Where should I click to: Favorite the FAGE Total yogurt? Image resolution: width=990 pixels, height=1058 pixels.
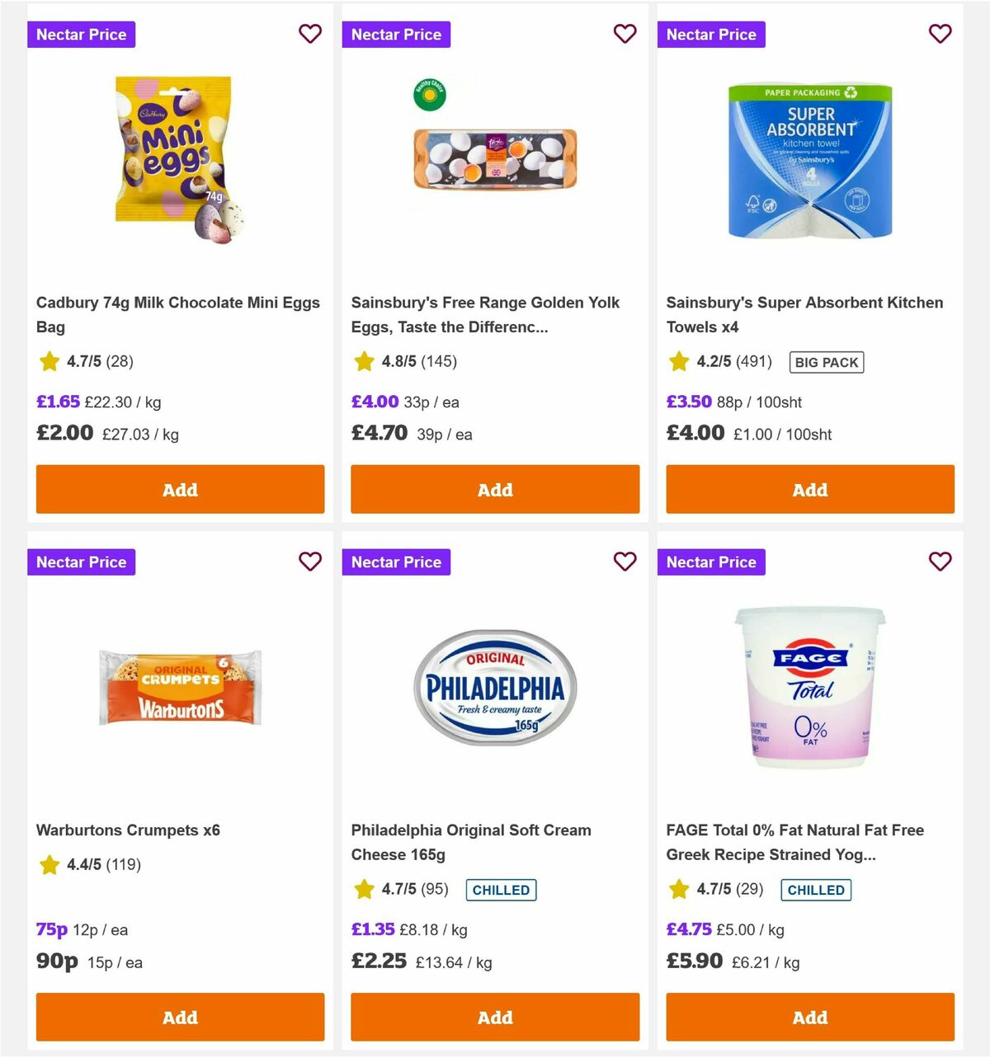(940, 562)
